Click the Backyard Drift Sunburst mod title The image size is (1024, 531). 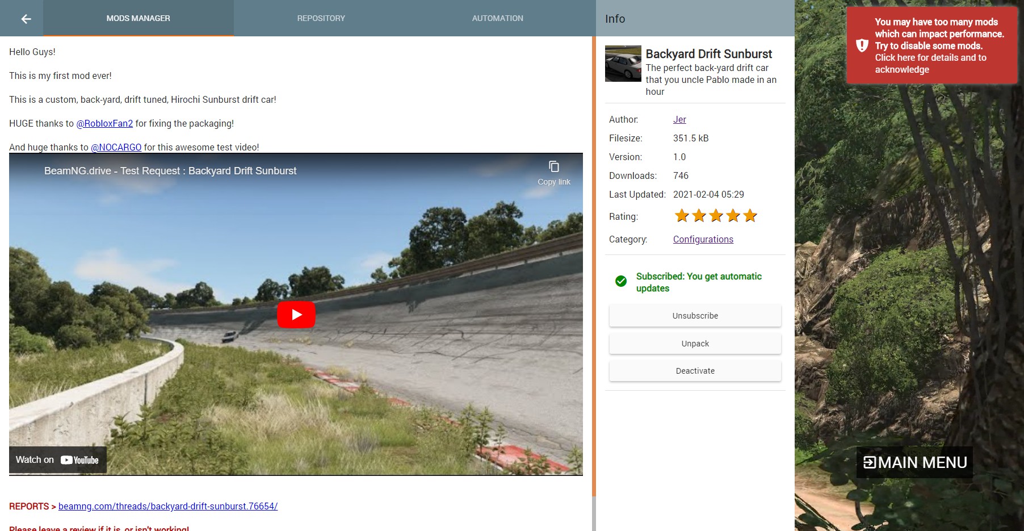pos(709,54)
